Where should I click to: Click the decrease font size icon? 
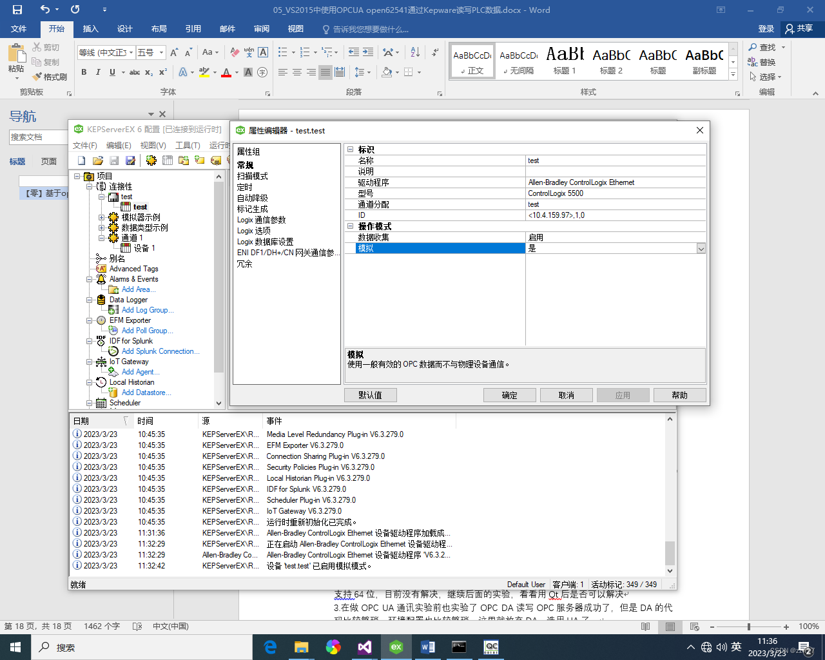[188, 52]
